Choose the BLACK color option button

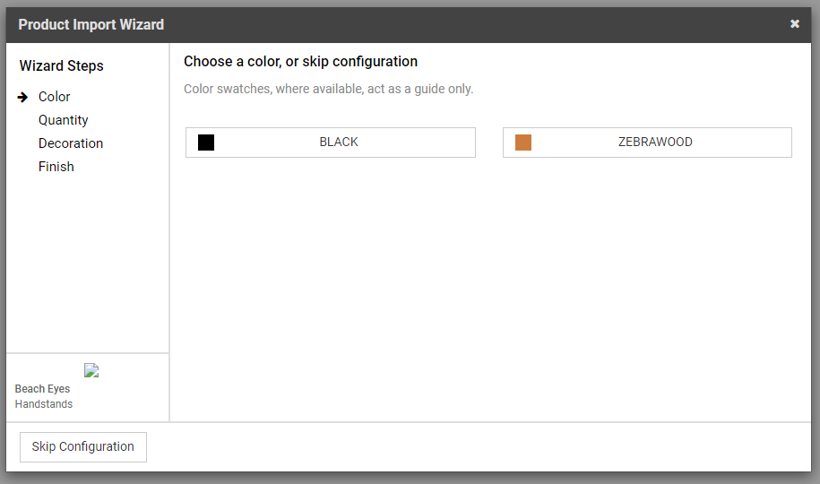point(331,143)
